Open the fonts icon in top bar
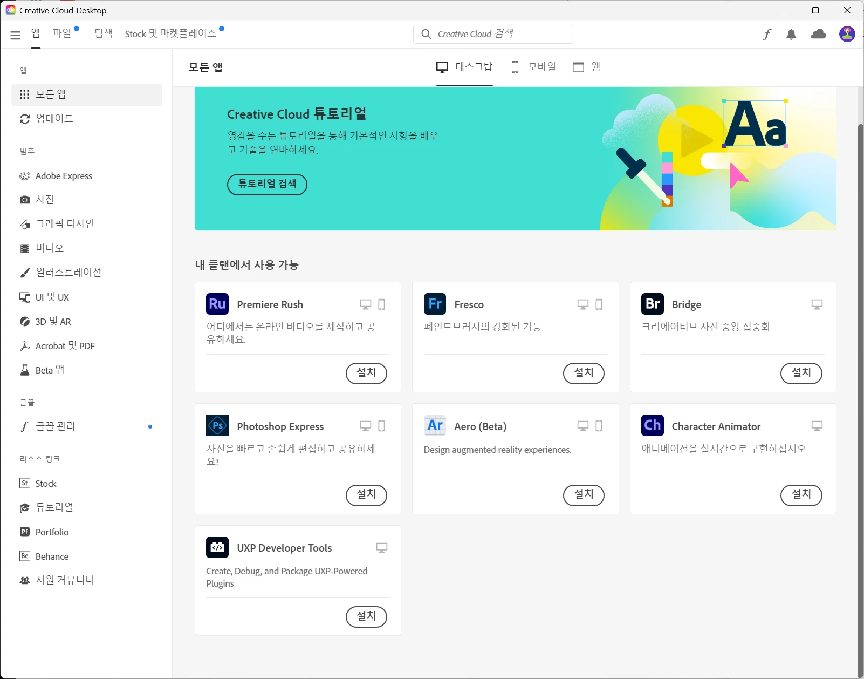Screen dimensions: 864x679 [x=767, y=35]
